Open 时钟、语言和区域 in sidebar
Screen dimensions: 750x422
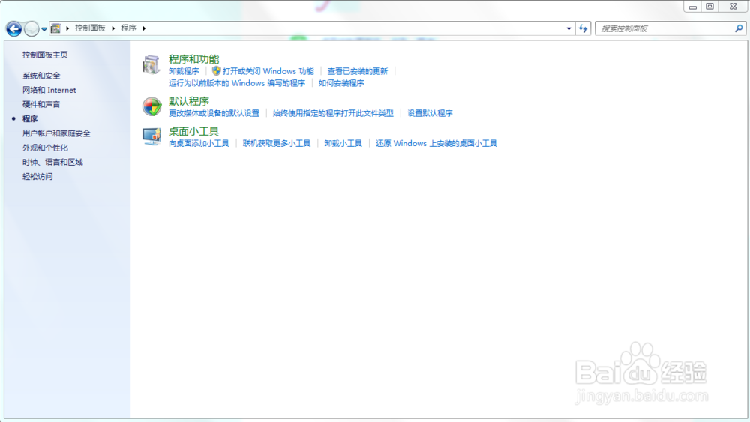[x=52, y=162]
